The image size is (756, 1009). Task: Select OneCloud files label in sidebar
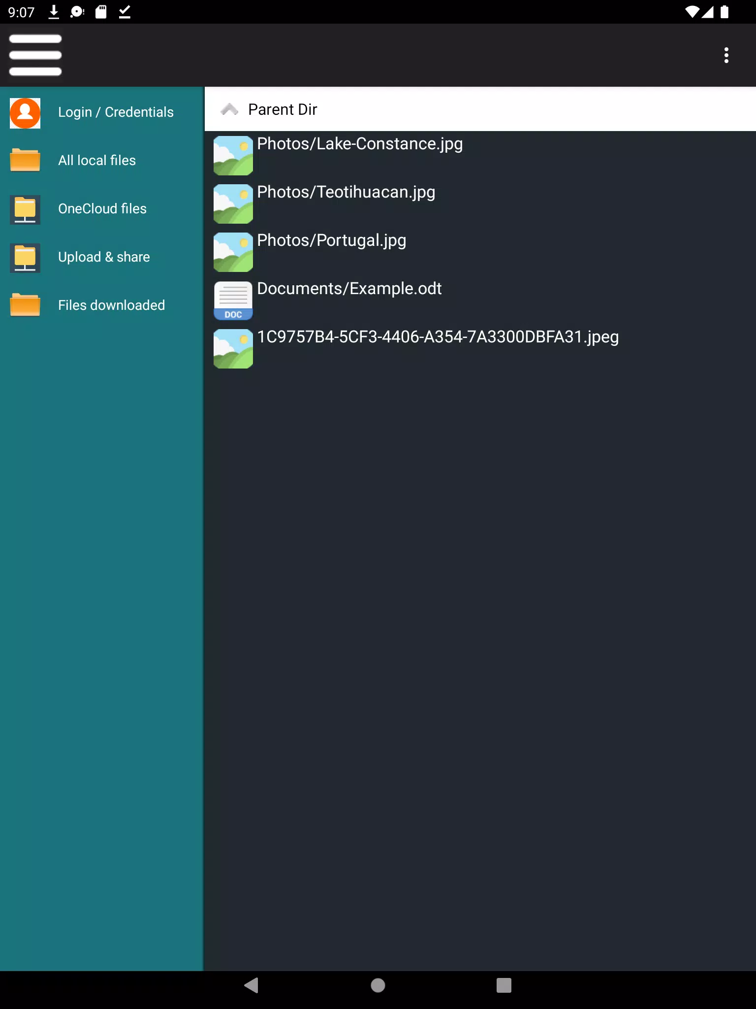coord(102,208)
